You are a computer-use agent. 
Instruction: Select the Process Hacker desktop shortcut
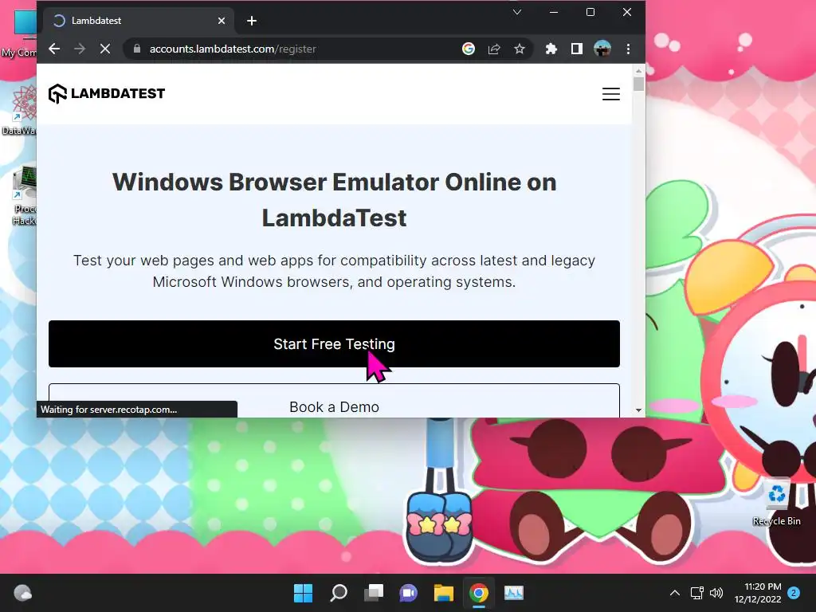pyautogui.click(x=23, y=195)
